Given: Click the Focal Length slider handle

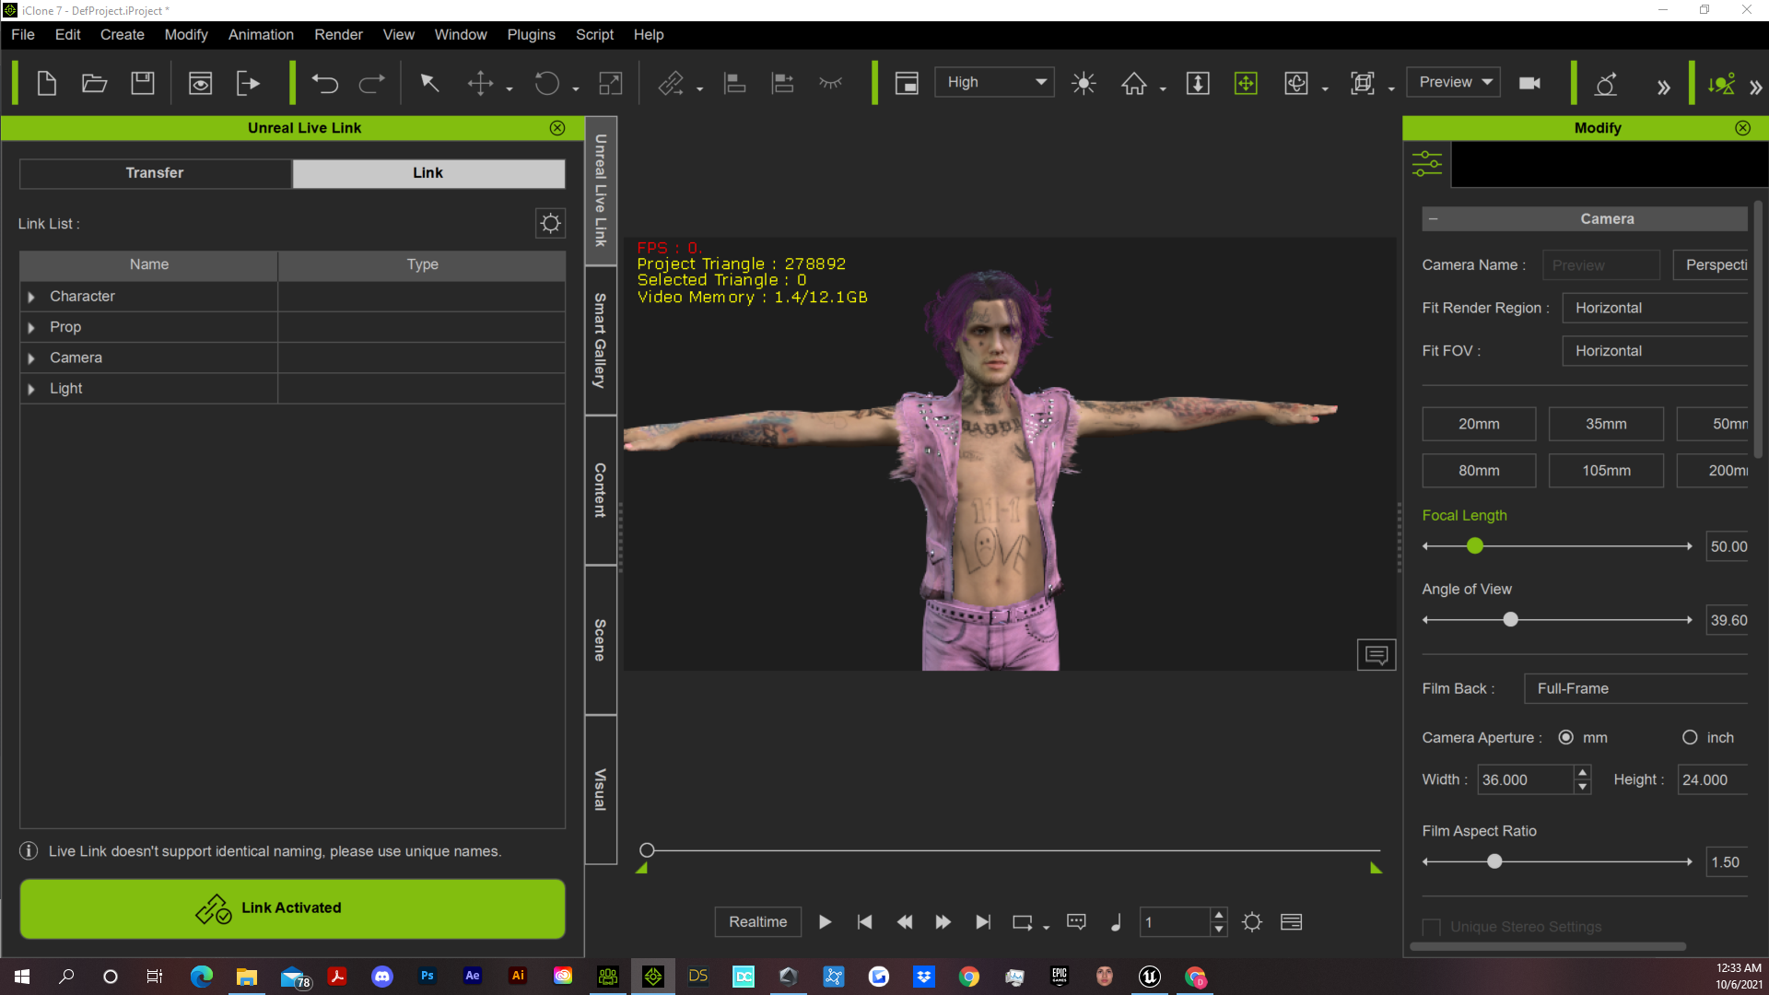Looking at the screenshot, I should tap(1475, 546).
